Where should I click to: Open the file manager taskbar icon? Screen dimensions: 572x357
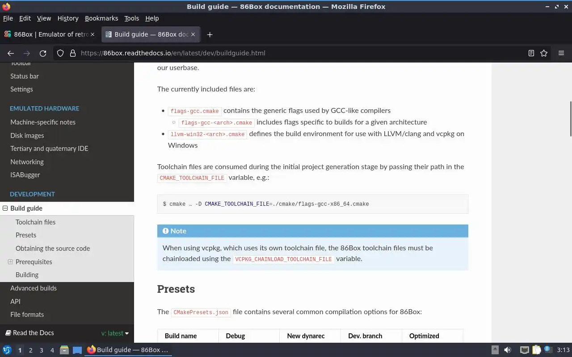point(64,350)
